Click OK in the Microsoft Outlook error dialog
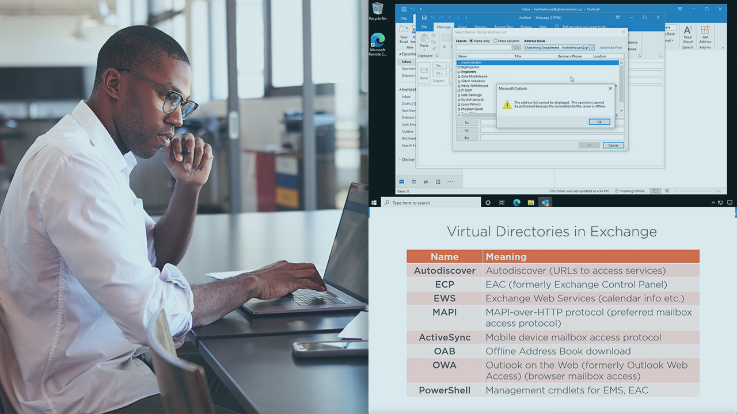Viewport: 737px width, 414px height. pyautogui.click(x=599, y=122)
